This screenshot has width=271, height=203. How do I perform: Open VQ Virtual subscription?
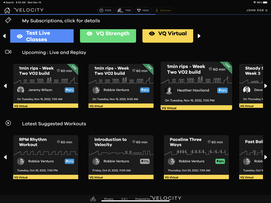[x=168, y=36]
